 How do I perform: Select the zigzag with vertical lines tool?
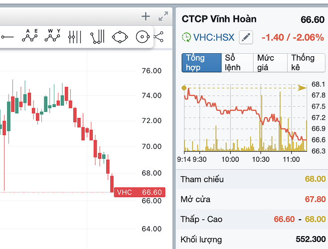click(x=97, y=36)
